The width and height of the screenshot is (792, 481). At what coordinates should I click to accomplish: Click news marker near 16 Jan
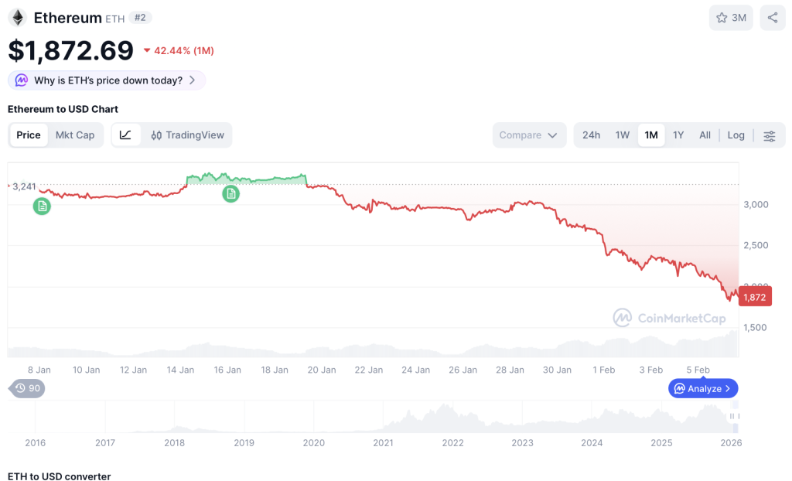pyautogui.click(x=230, y=194)
